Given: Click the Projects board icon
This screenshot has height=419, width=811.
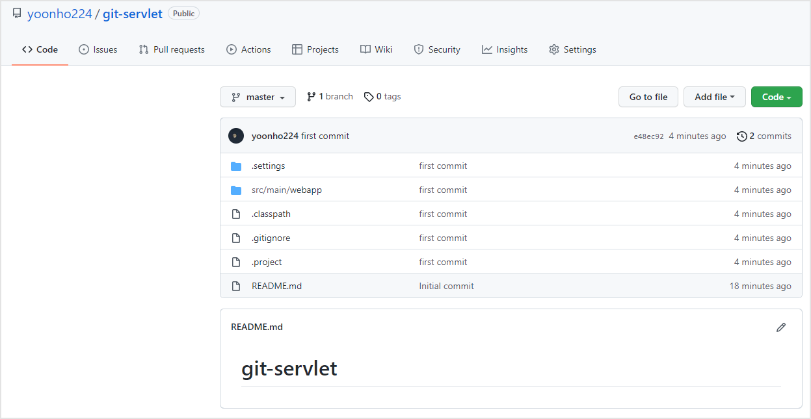Looking at the screenshot, I should 297,49.
